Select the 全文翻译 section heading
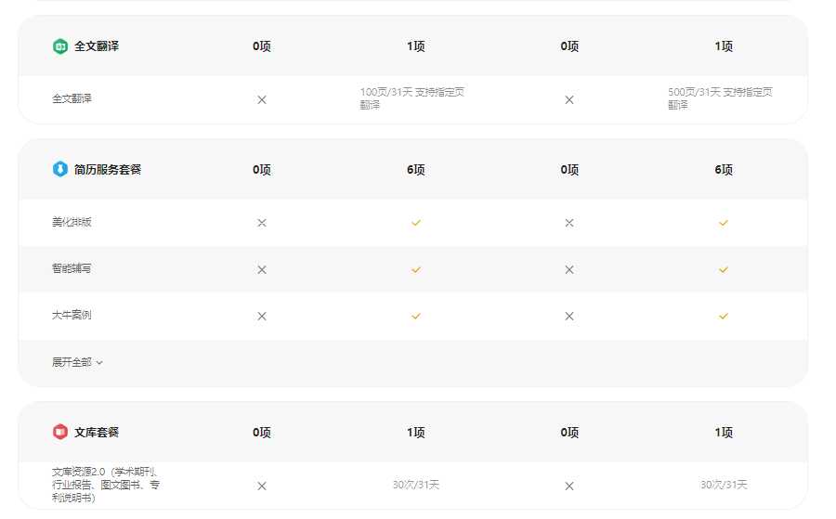The height and width of the screenshot is (519, 836). point(97,46)
